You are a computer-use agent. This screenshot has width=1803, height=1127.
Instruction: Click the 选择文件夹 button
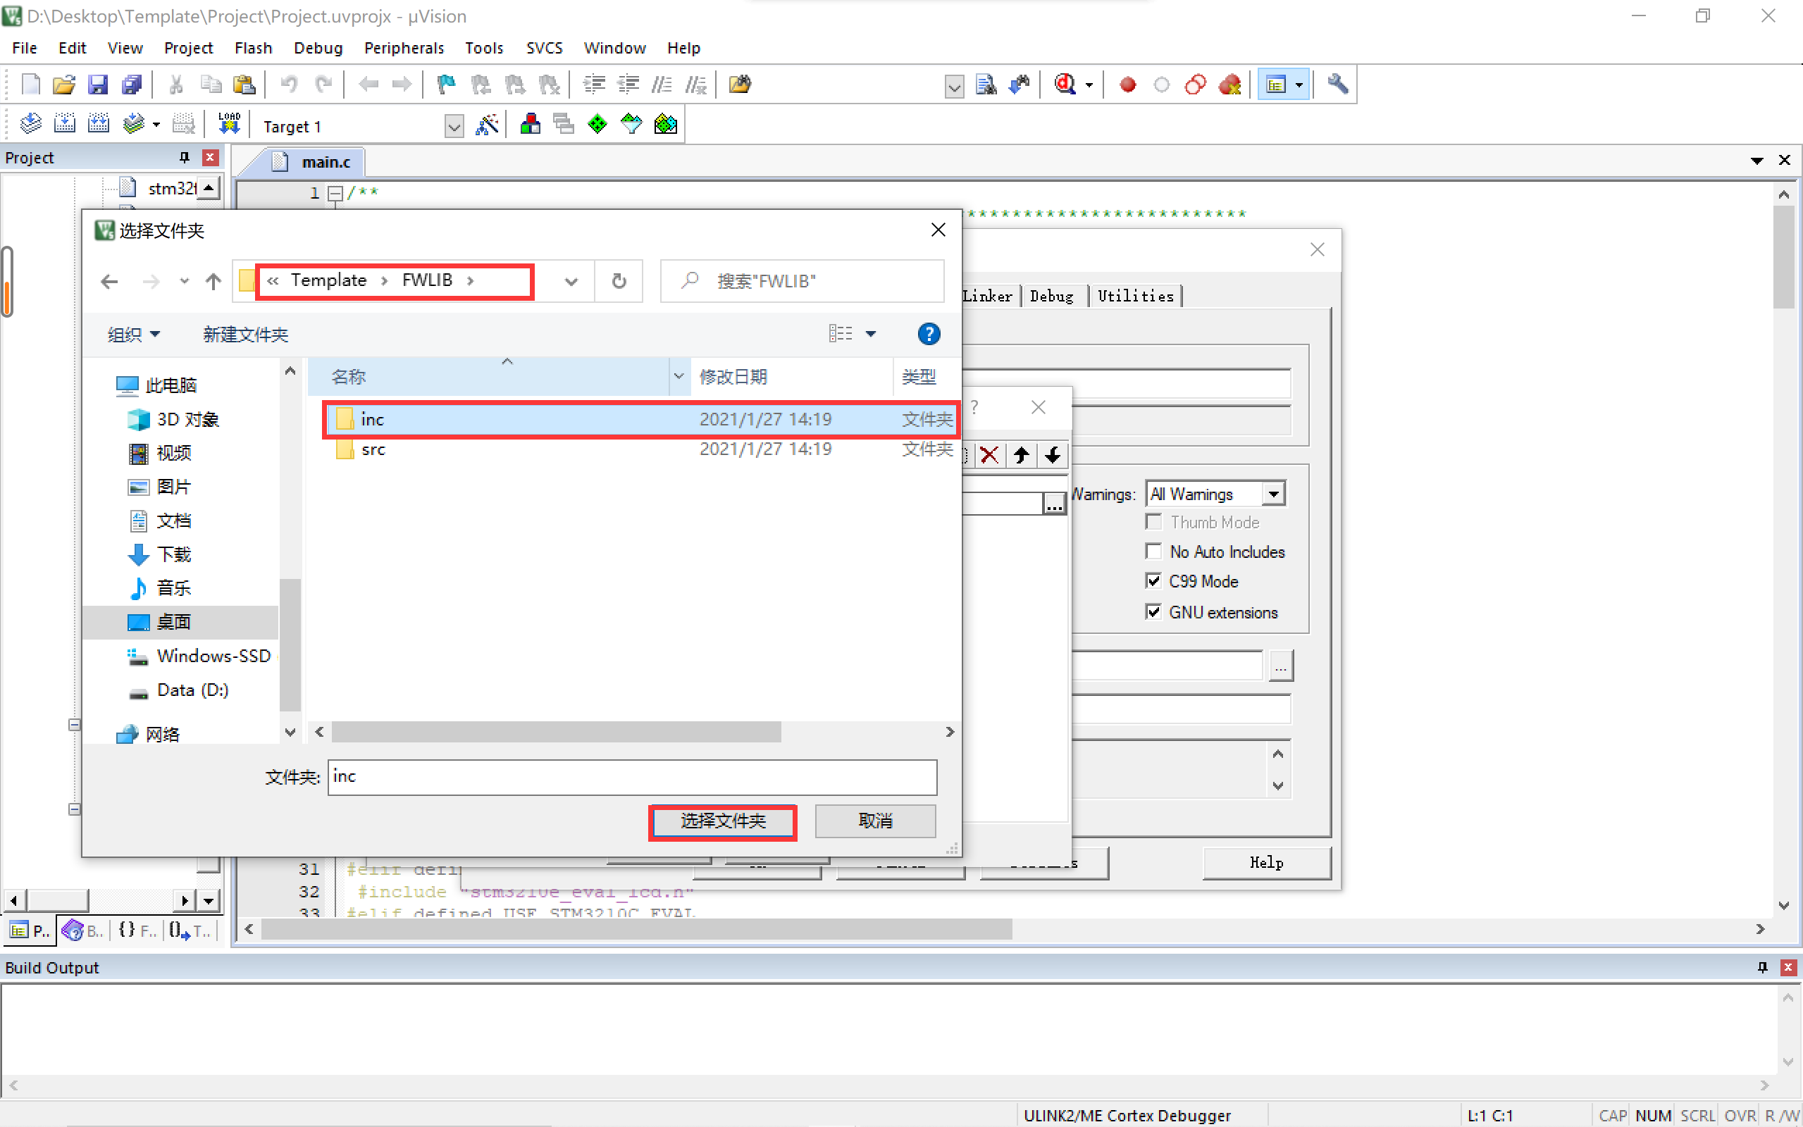(722, 821)
